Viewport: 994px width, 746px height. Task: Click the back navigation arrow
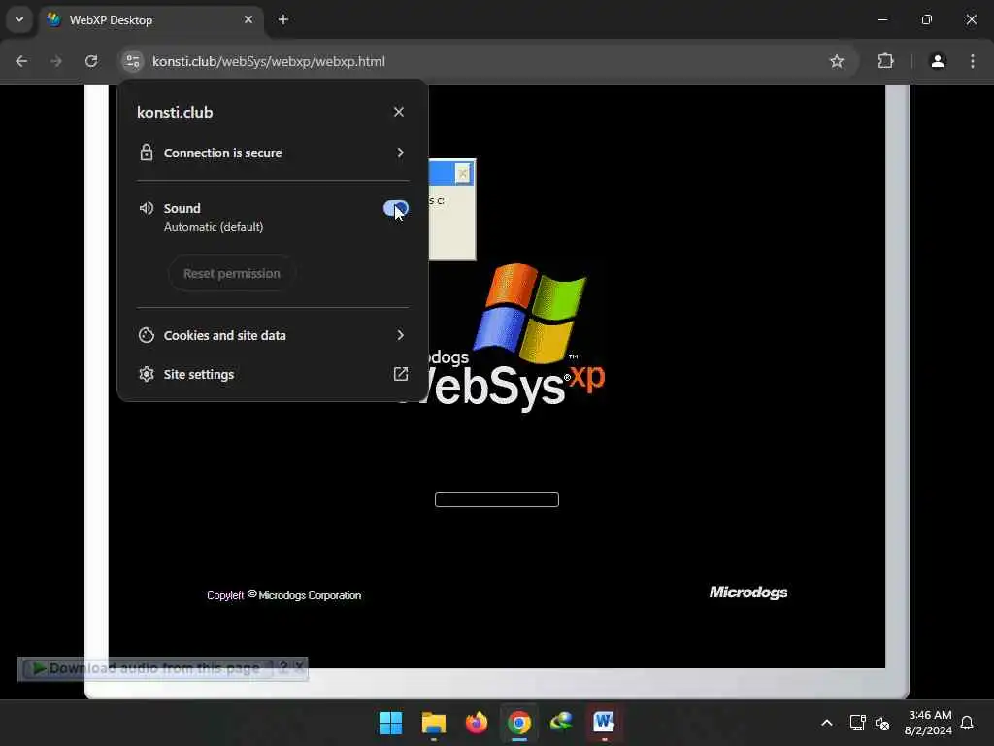click(21, 61)
